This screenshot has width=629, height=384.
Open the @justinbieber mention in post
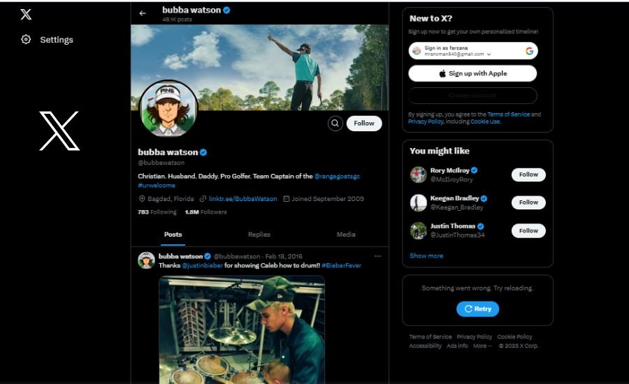(x=202, y=265)
